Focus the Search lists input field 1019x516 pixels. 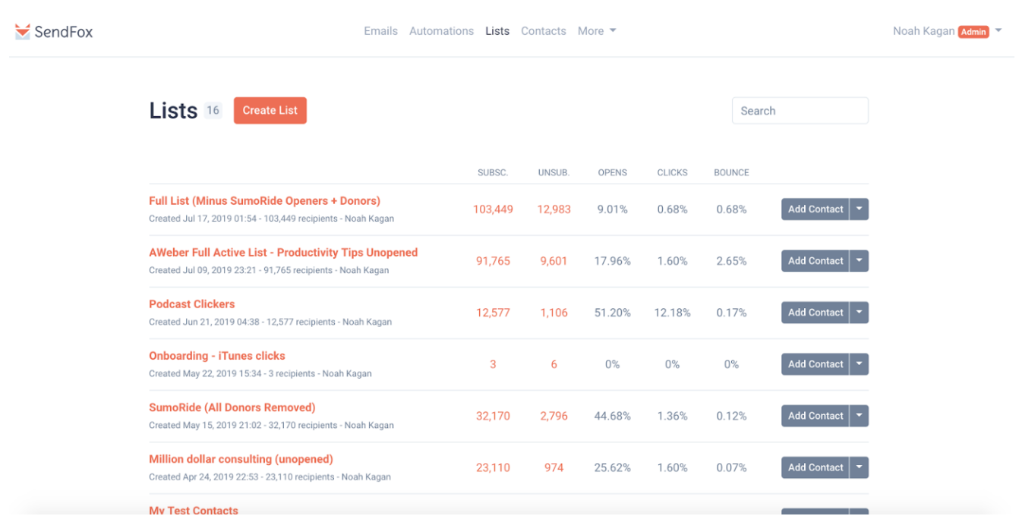pos(800,111)
